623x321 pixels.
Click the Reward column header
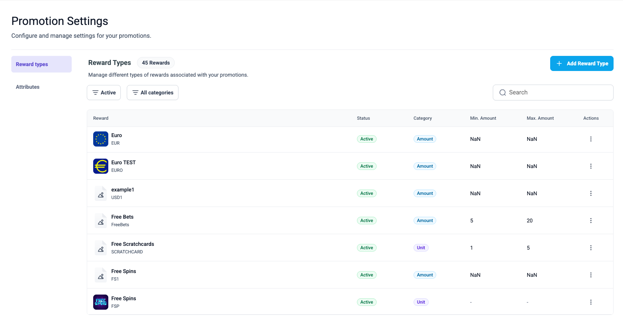pyautogui.click(x=101, y=118)
